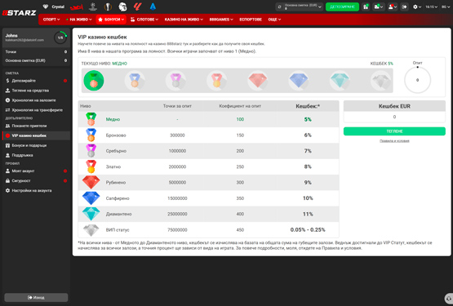Click the Опит experience progress circle

[x=417, y=80]
